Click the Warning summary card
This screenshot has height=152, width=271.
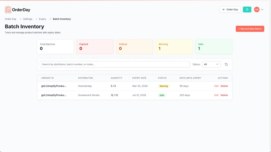pyautogui.click(x=174, y=47)
